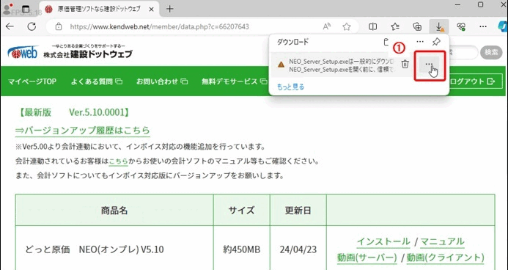Open more actions for the NEO_Server_Setup.exe download
The height and width of the screenshot is (270, 508).
click(429, 64)
